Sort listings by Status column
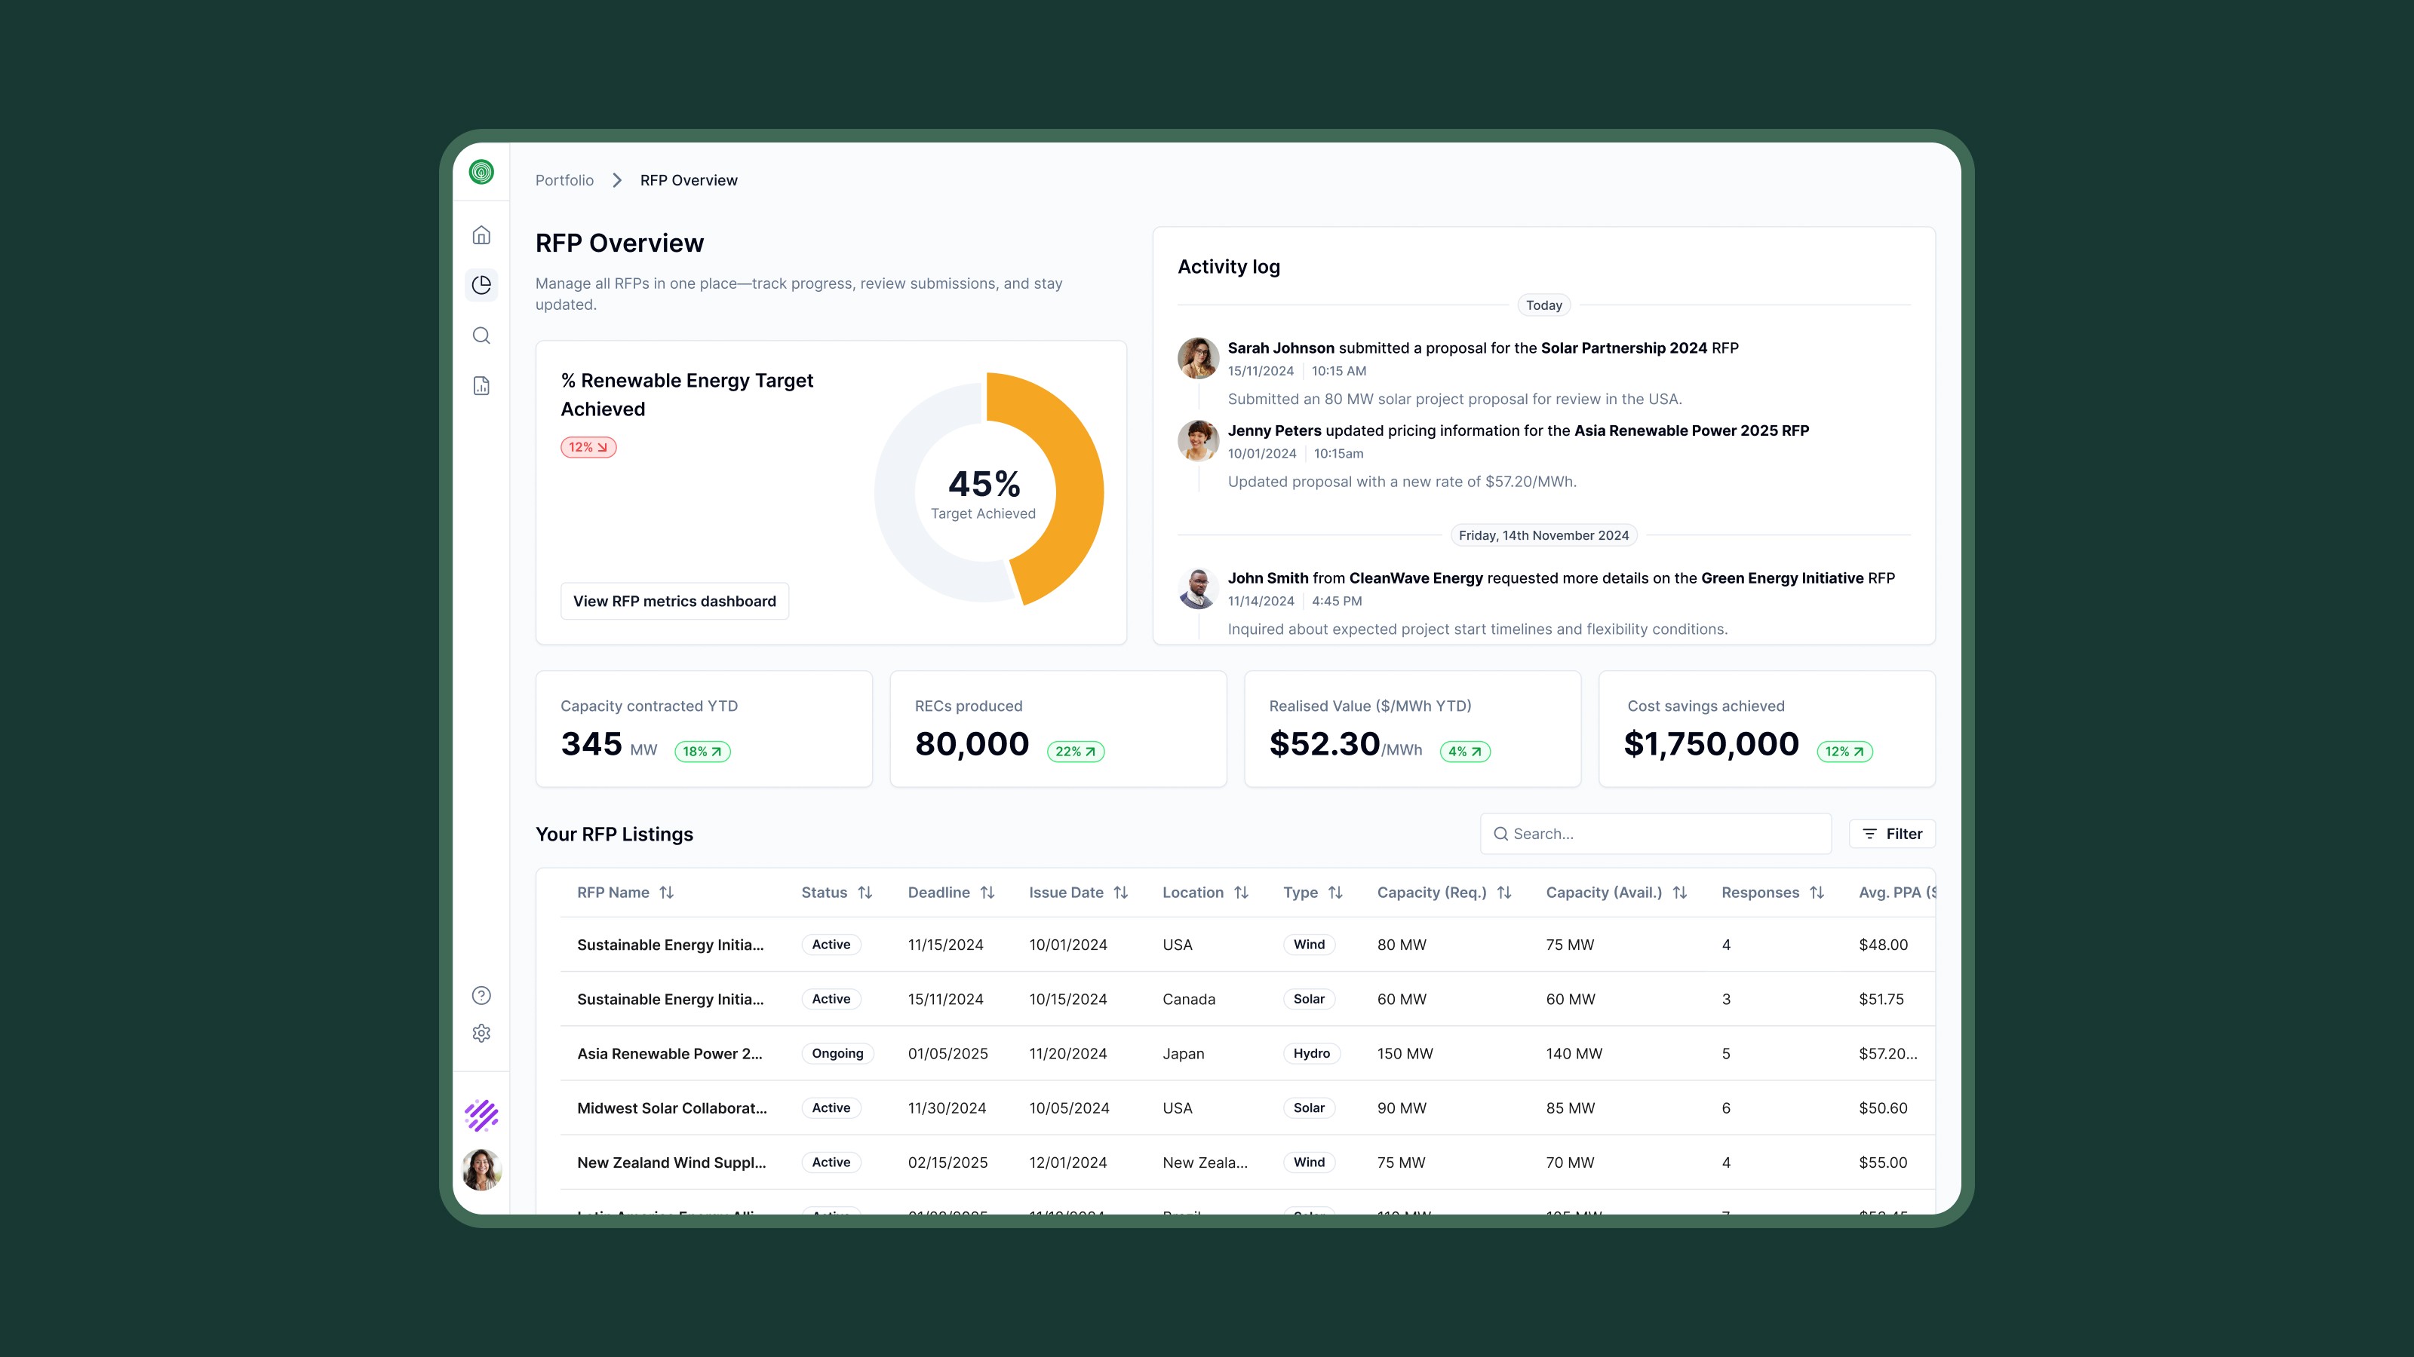The width and height of the screenshot is (2414, 1357). click(865, 893)
